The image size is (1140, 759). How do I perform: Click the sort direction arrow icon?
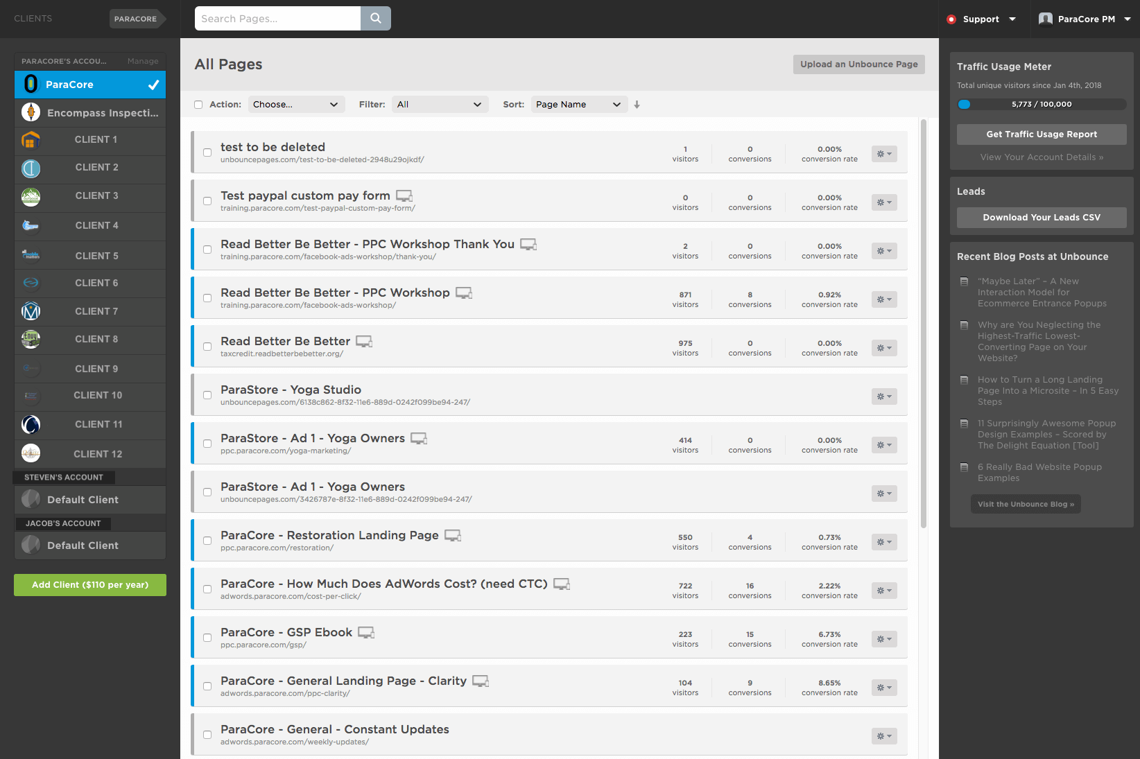[x=637, y=105]
